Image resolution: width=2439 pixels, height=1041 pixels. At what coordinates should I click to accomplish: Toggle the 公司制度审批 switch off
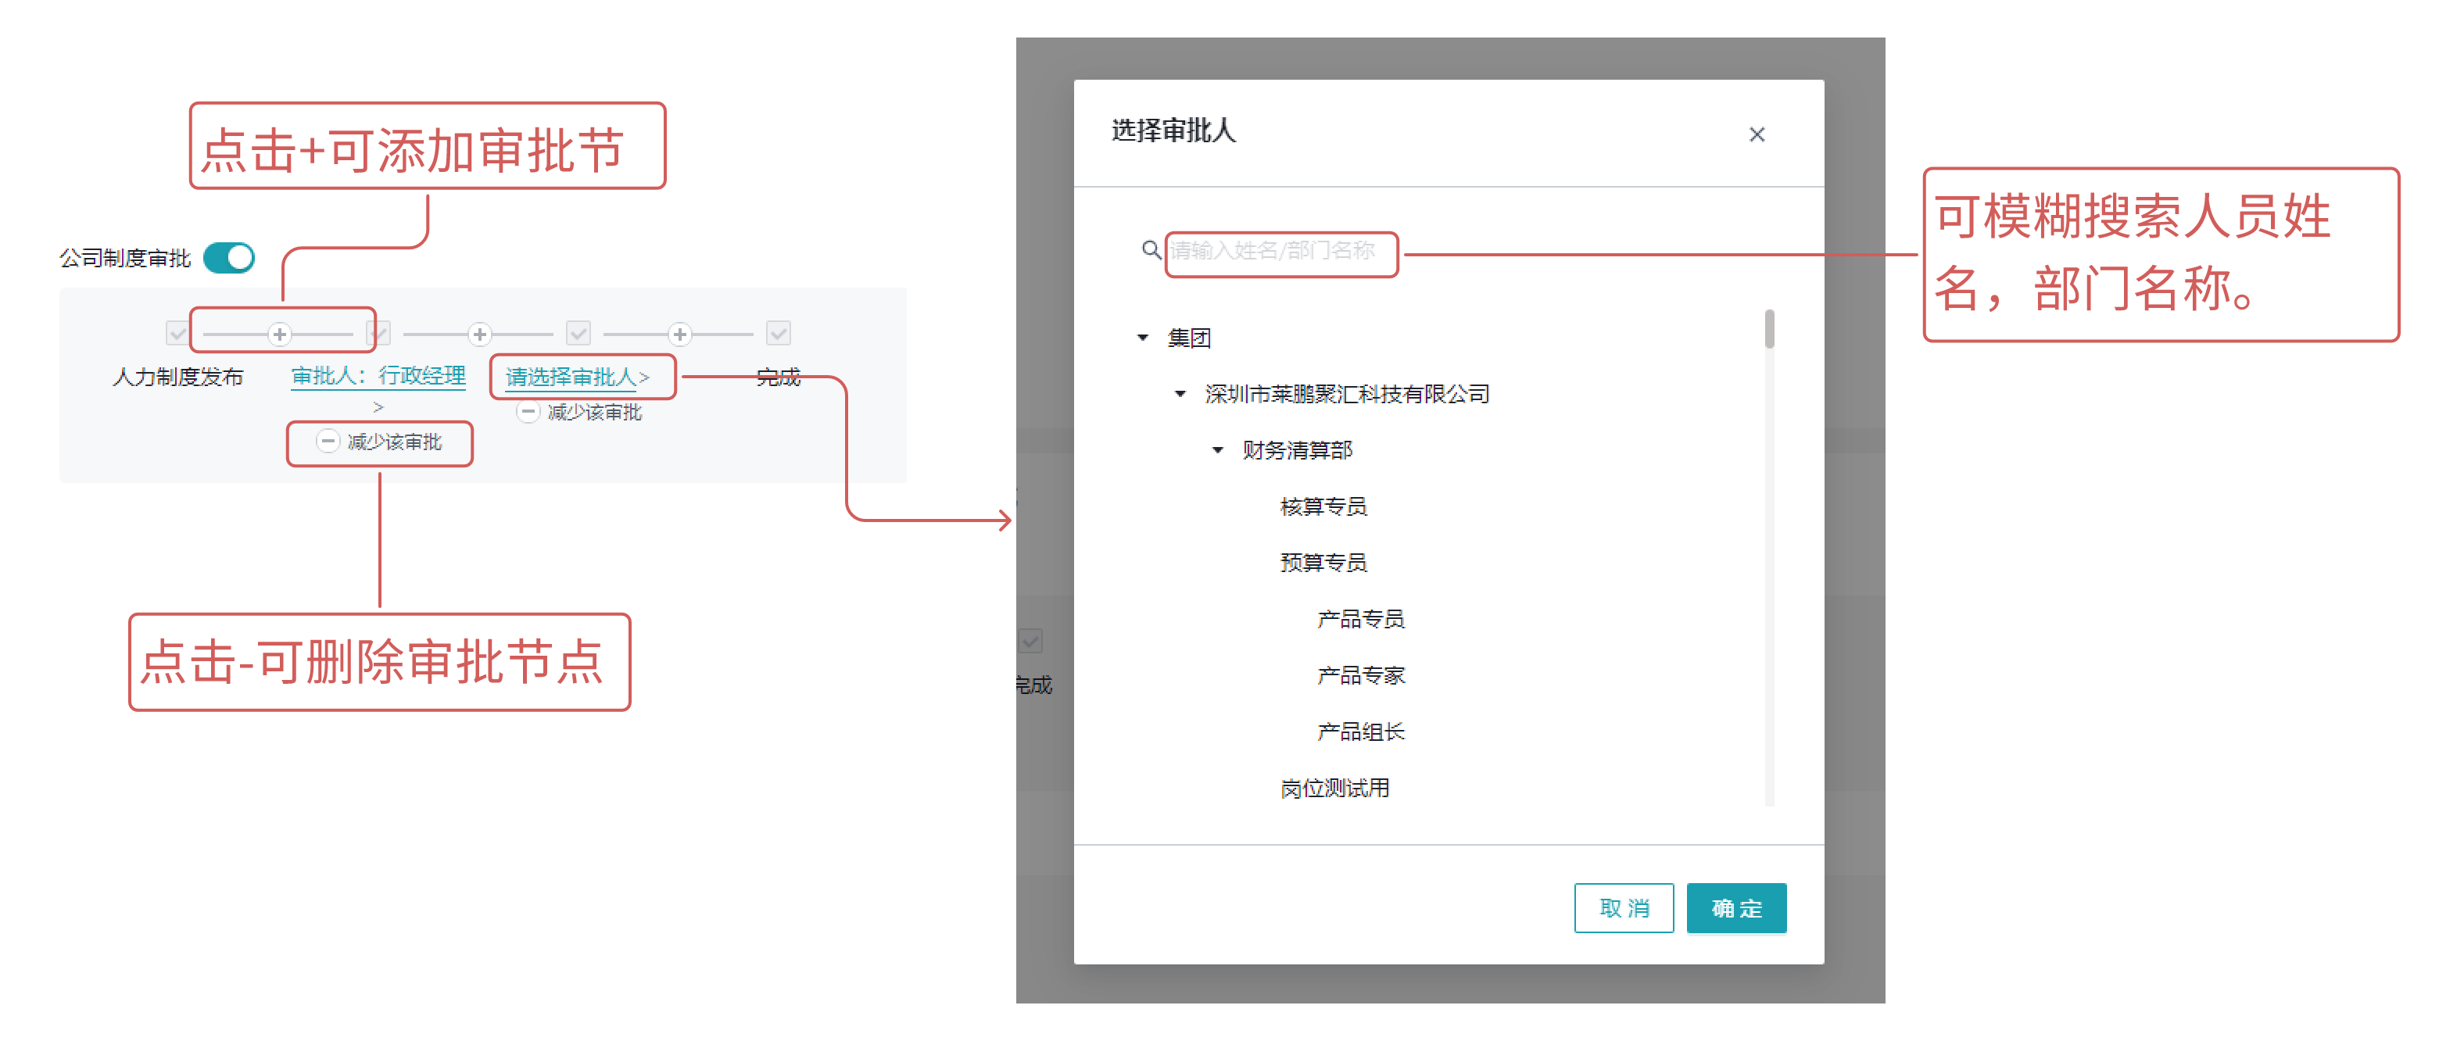point(229,257)
